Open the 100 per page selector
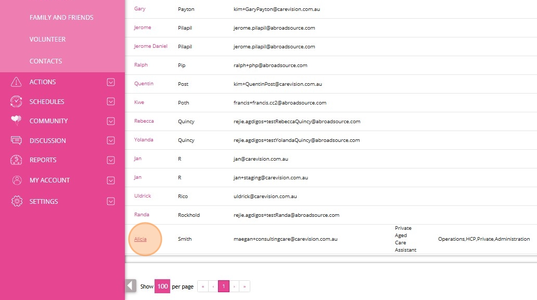This screenshot has height=300, width=537. pyautogui.click(x=162, y=286)
